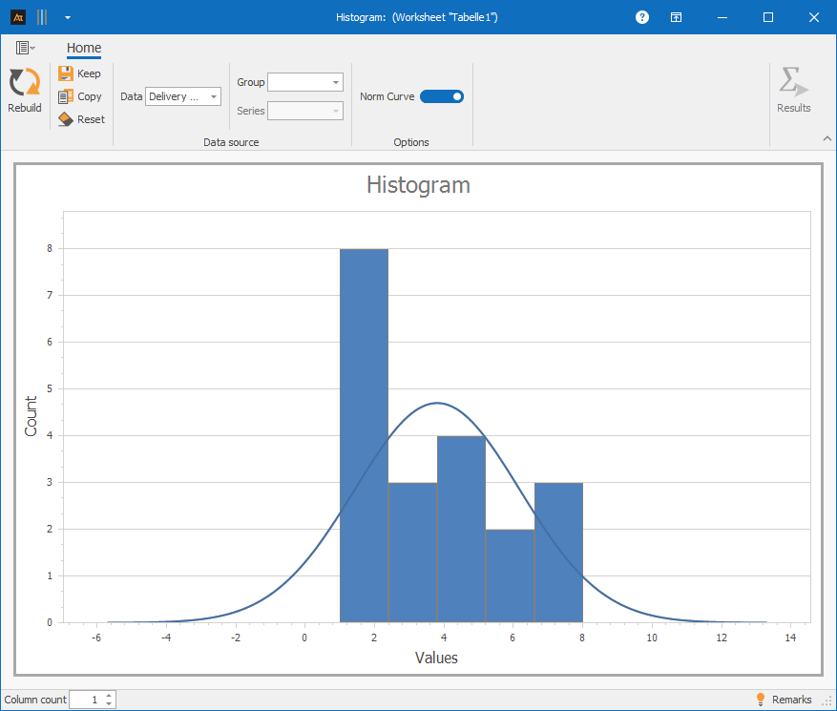This screenshot has width=837, height=711.
Task: Switch to the Home tab
Action: [x=84, y=48]
